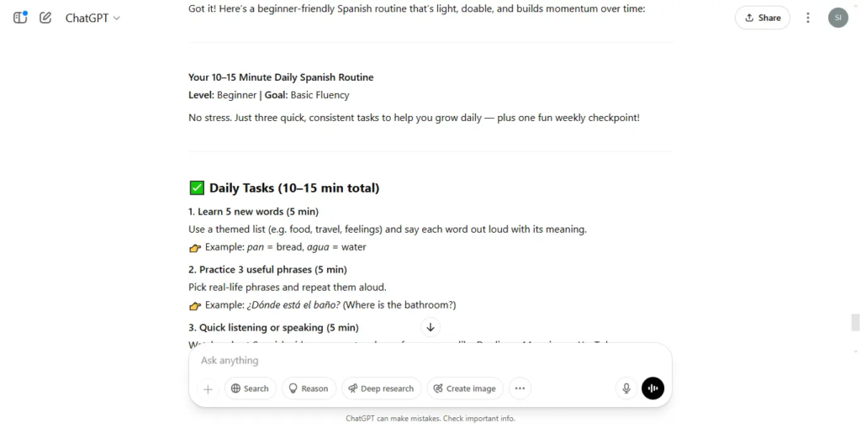Open the SI profile avatar menu
This screenshot has width=861, height=428.
838,18
